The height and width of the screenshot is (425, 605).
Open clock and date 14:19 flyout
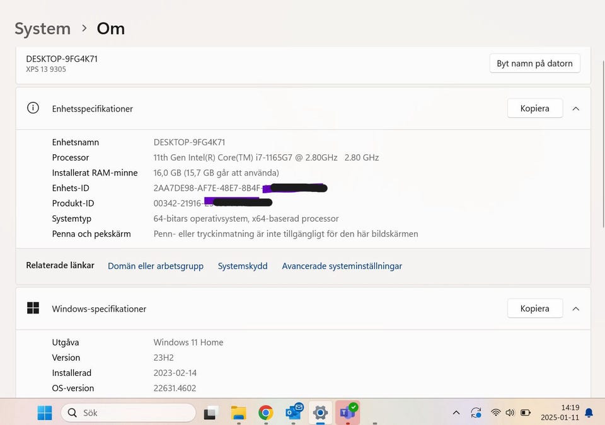coord(560,412)
